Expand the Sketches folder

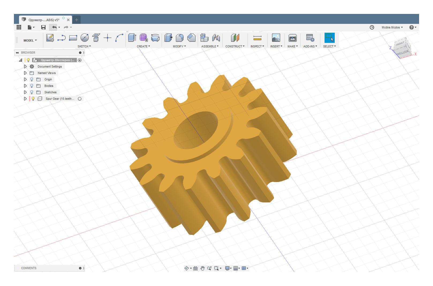(25, 92)
